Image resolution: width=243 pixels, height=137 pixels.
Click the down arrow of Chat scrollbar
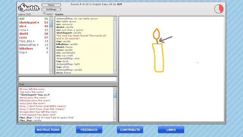(115, 120)
